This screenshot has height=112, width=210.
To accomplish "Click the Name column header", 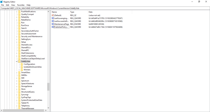I will point(54,12).
